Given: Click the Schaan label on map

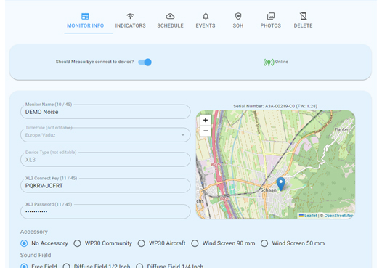Looking at the screenshot, I should 268,190.
